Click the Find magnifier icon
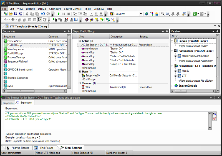This screenshot has width=222, height=156. coord(163,14)
